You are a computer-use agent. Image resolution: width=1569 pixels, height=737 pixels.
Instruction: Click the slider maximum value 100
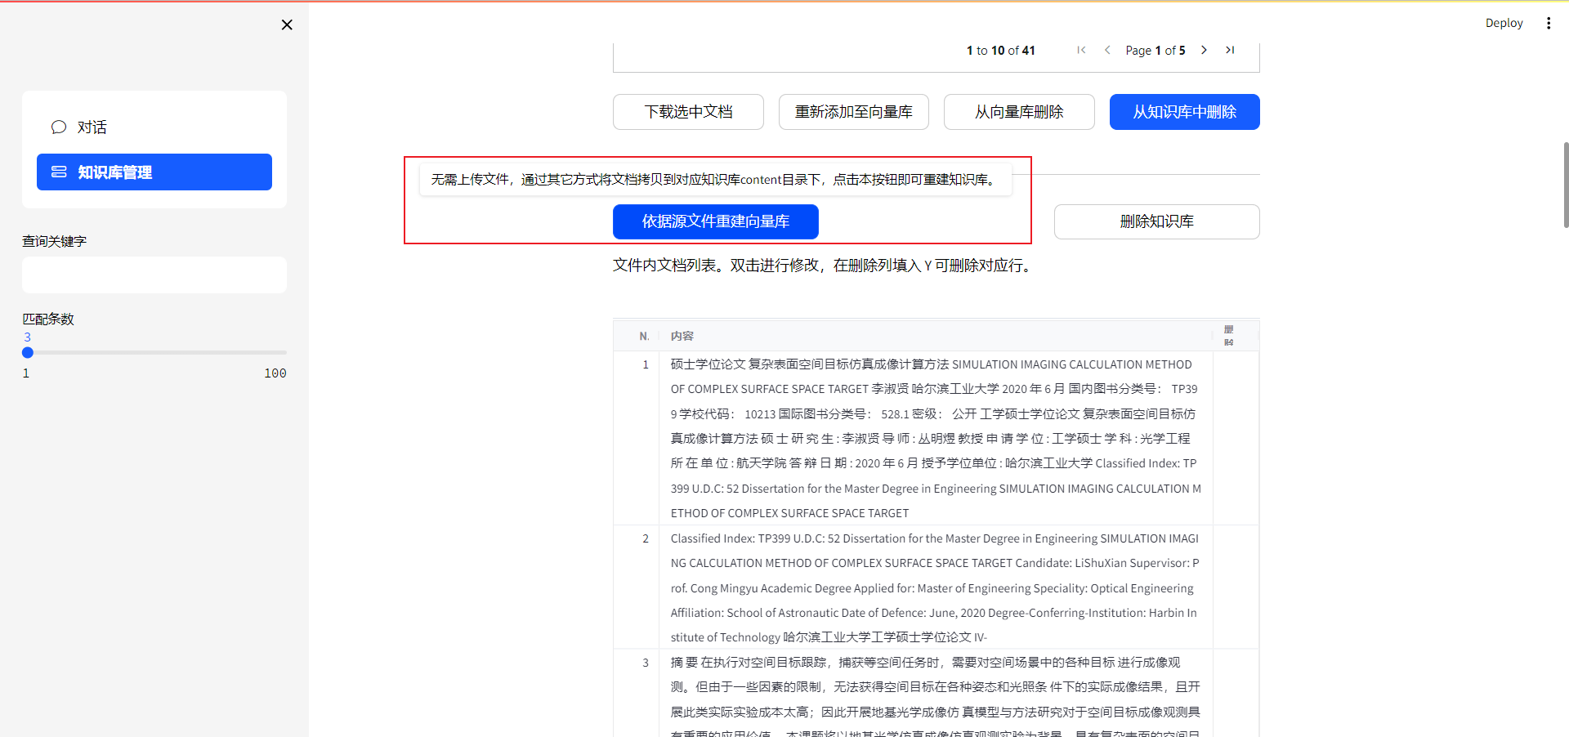(275, 373)
